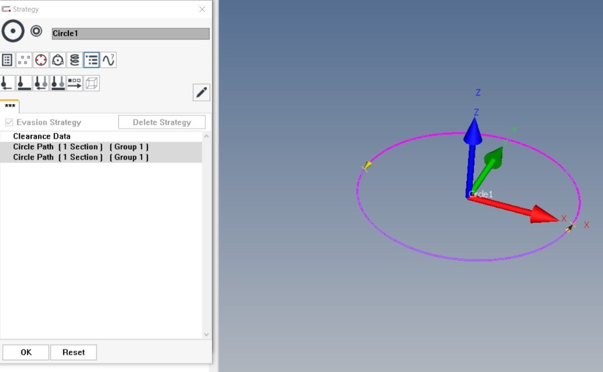Select the circle with red points icon
The image size is (603, 372).
[41, 60]
